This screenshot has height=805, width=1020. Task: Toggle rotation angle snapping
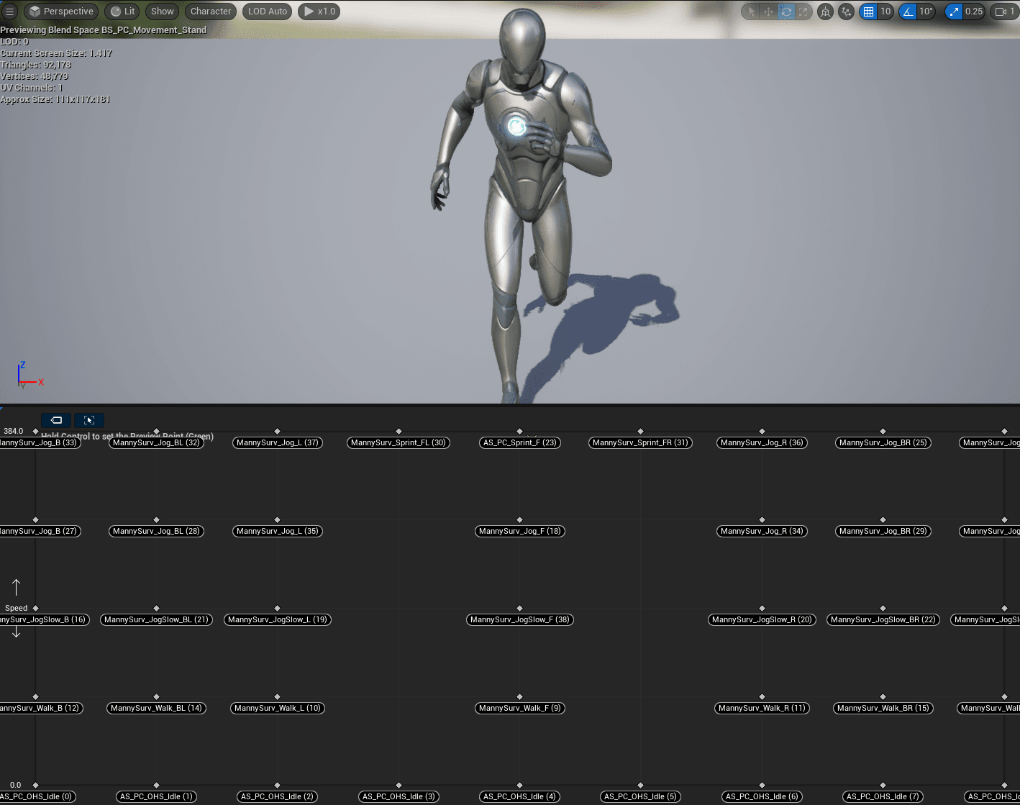pyautogui.click(x=908, y=12)
